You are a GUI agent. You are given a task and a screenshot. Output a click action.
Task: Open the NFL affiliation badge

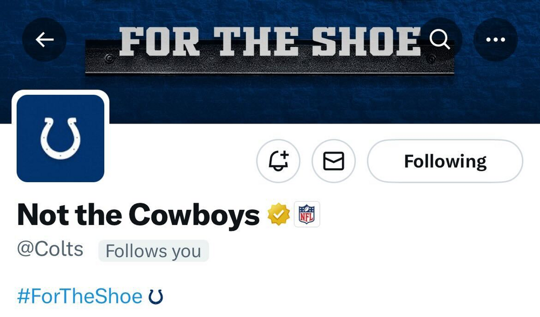[x=307, y=215]
